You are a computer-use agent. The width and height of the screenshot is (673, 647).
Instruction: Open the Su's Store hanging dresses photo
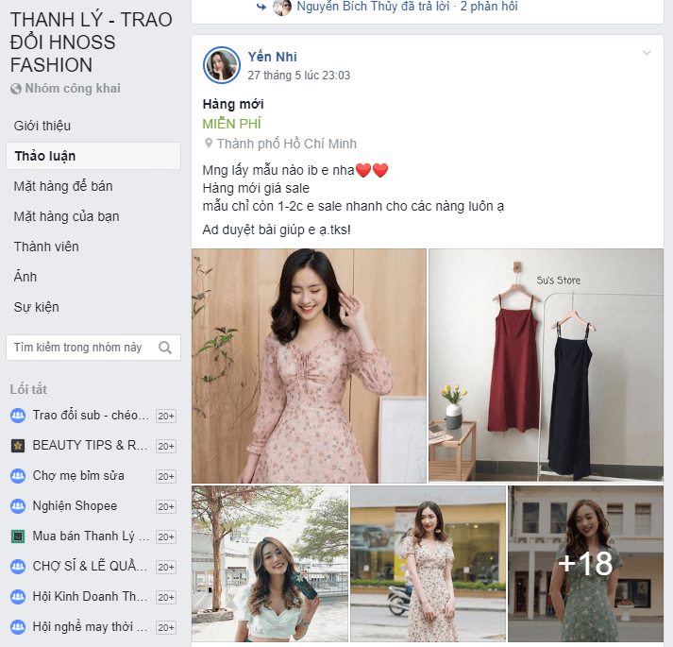(x=546, y=366)
